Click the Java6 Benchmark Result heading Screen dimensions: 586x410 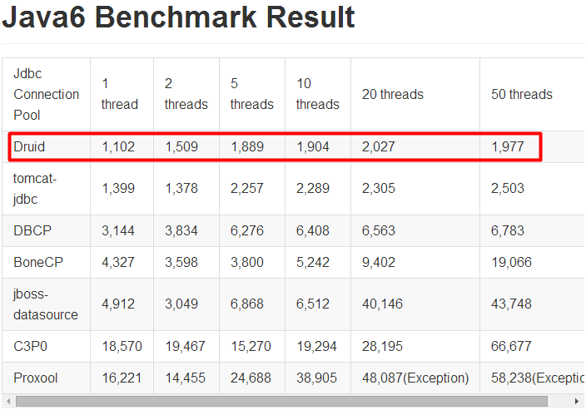coord(178,17)
